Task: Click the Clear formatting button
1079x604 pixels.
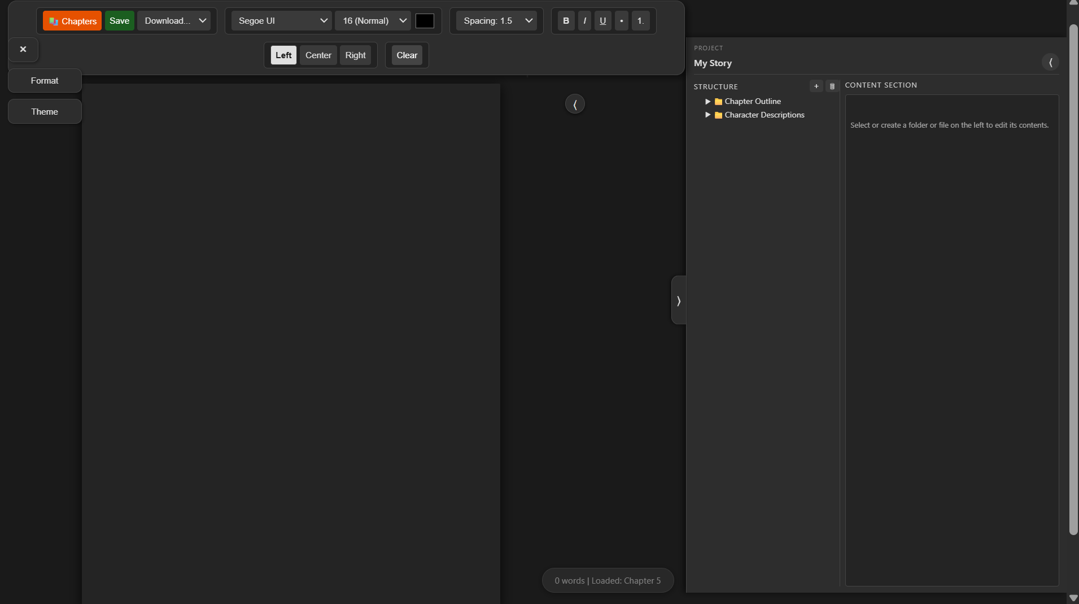Action: (407, 55)
